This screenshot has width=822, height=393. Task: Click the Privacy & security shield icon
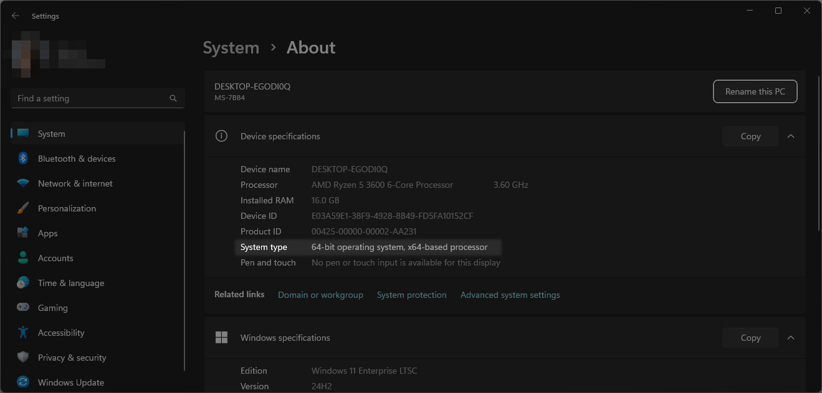[x=23, y=358]
